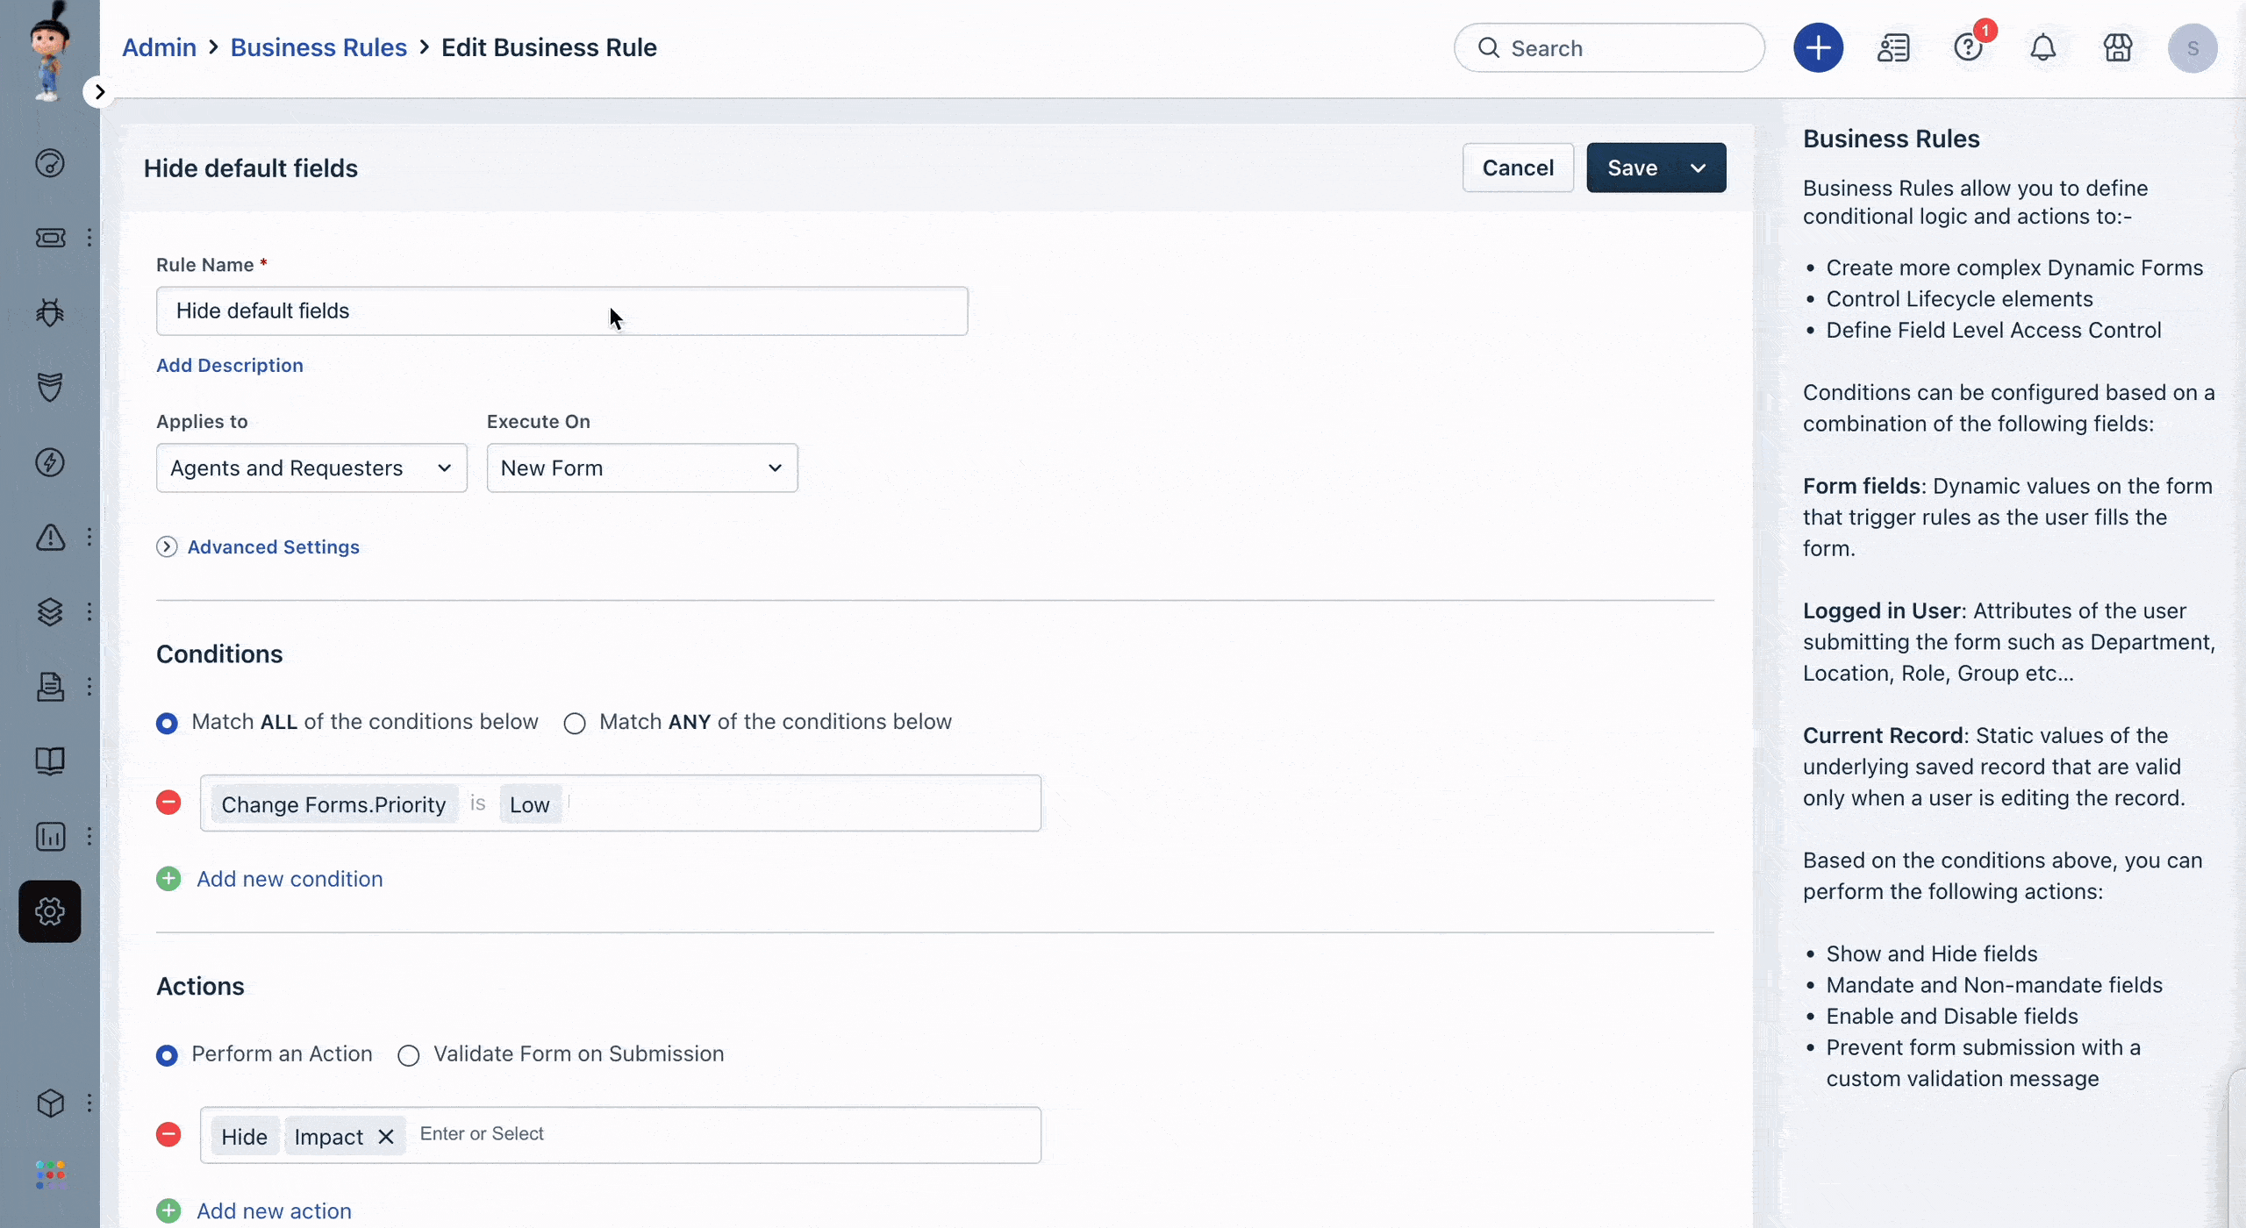Viewport: 2246px width, 1228px height.
Task: Click Edit Business Rule breadcrumb item
Action: coord(549,46)
